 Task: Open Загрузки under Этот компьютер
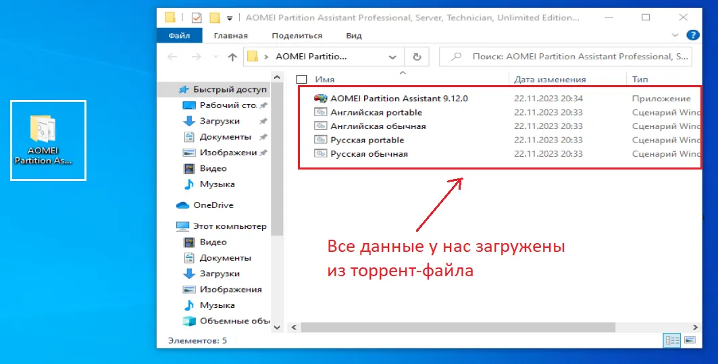pyautogui.click(x=211, y=274)
